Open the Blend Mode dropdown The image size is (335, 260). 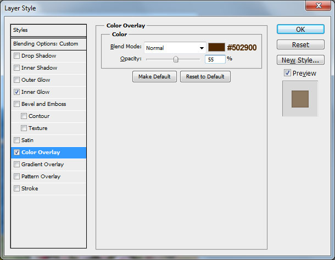pyautogui.click(x=175, y=48)
